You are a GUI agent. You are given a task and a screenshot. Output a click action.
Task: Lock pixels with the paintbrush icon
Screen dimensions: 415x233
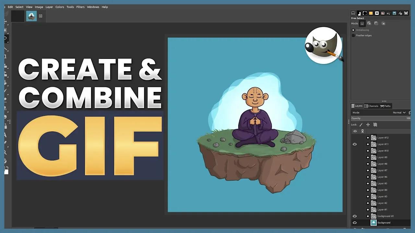(361, 125)
